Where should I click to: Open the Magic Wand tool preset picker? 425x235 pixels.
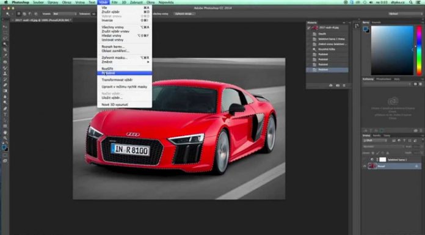(x=9, y=13)
